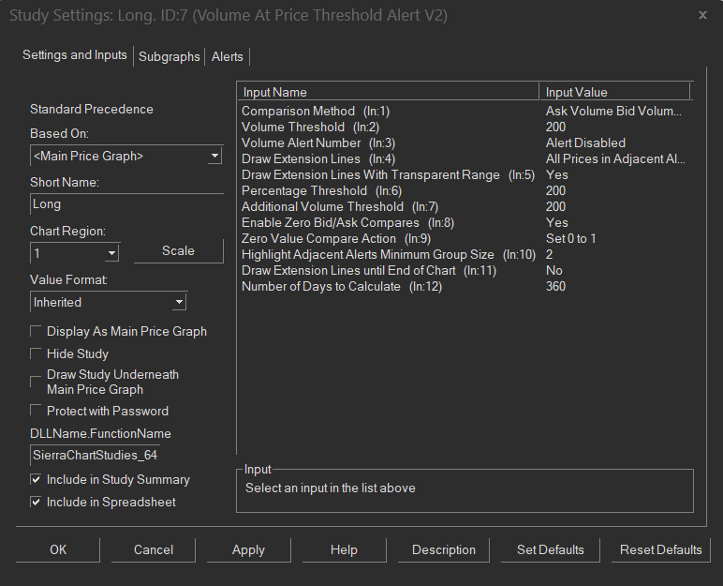Enable the Hide Study checkbox
Screen dimensions: 723x586
click(37, 353)
